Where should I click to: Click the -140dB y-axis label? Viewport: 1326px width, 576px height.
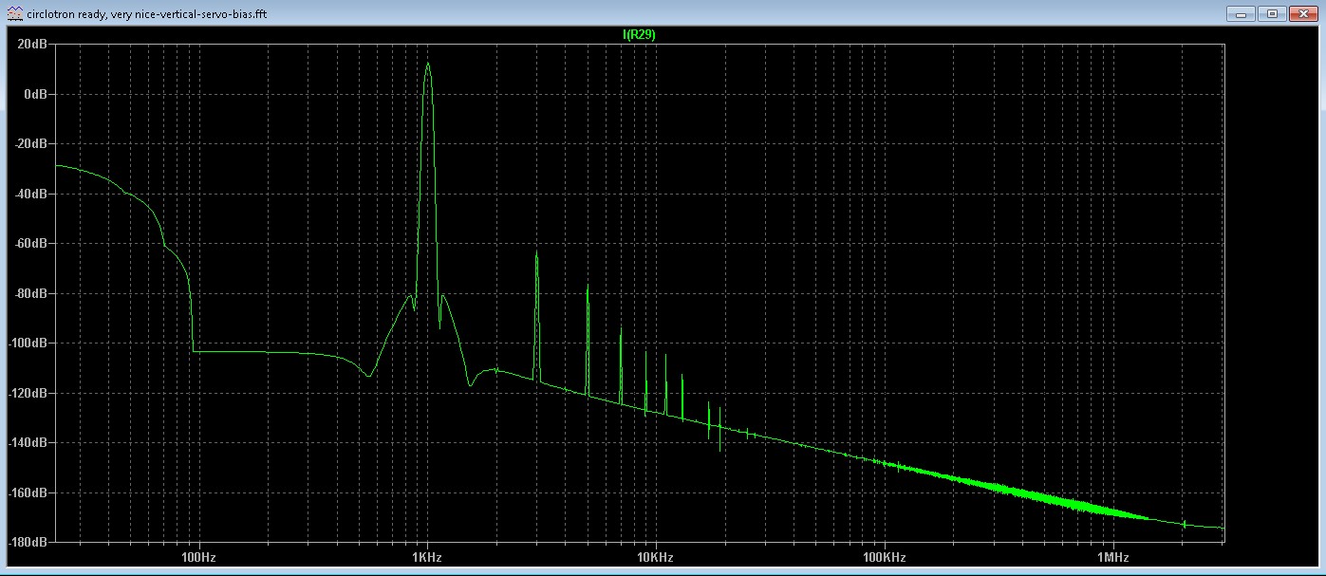[x=28, y=443]
